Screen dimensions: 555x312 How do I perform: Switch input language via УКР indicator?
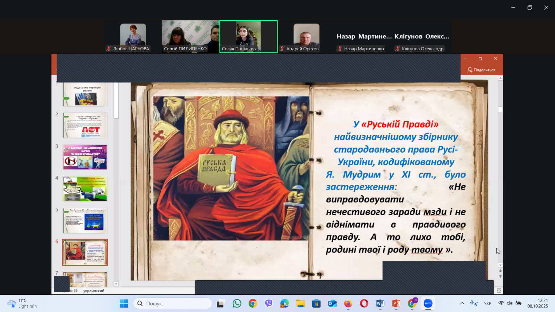487,303
